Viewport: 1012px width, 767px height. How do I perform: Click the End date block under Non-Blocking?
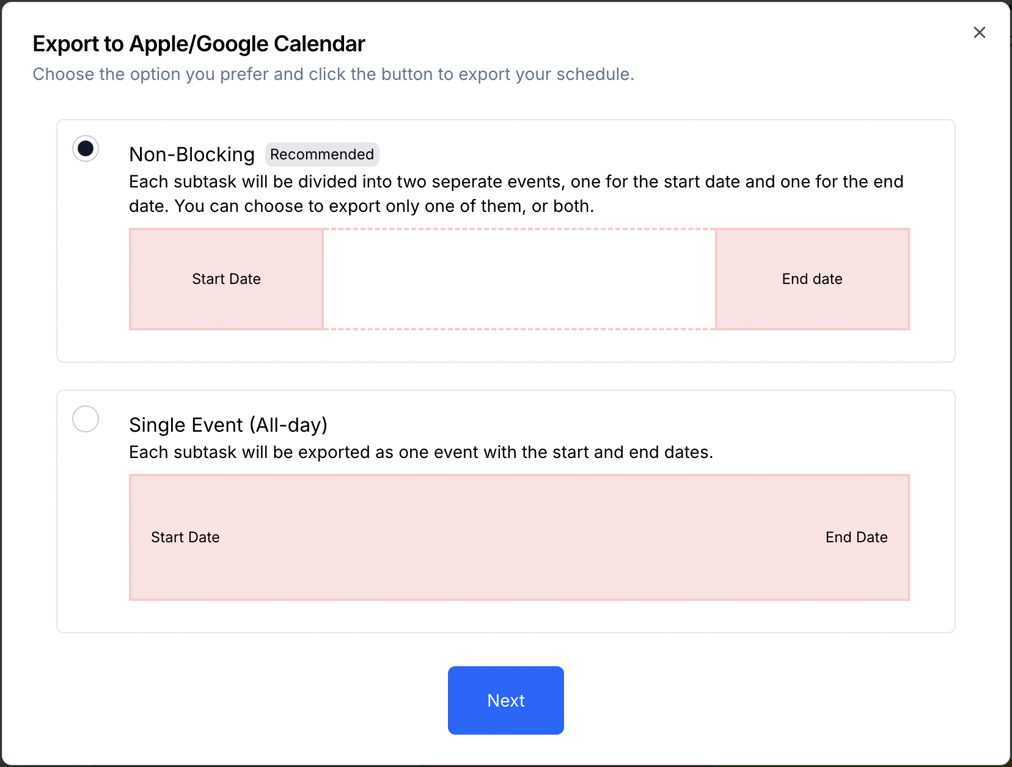(812, 279)
